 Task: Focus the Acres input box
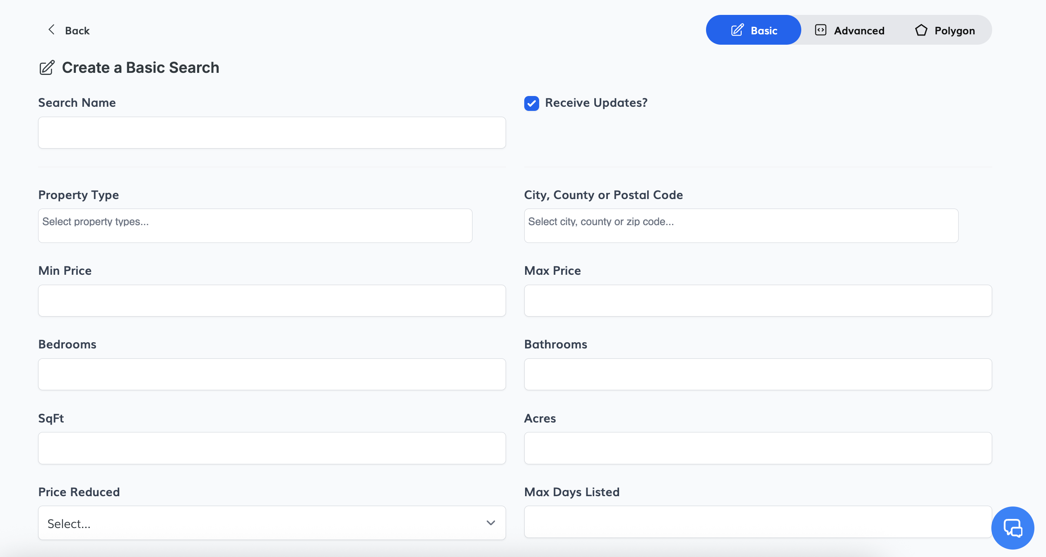pyautogui.click(x=758, y=448)
